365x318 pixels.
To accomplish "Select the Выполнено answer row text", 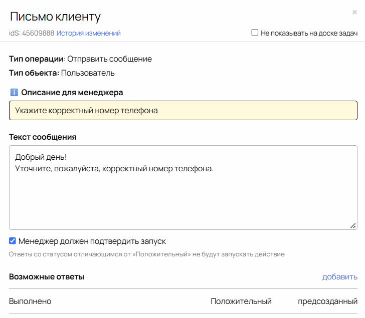I will pos(30,301).
